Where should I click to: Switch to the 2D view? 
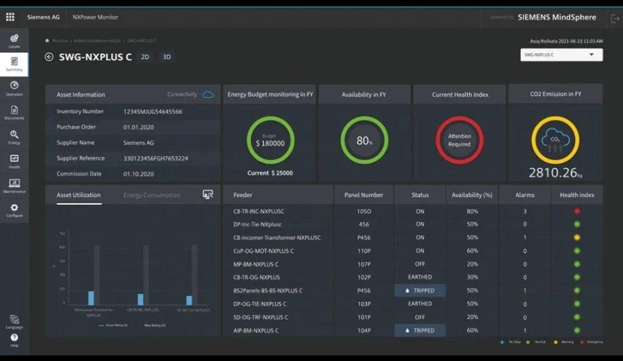(x=145, y=57)
